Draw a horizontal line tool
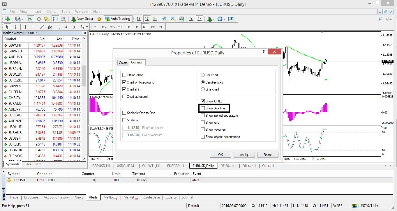This screenshot has width=397, height=211. [x=33, y=27]
